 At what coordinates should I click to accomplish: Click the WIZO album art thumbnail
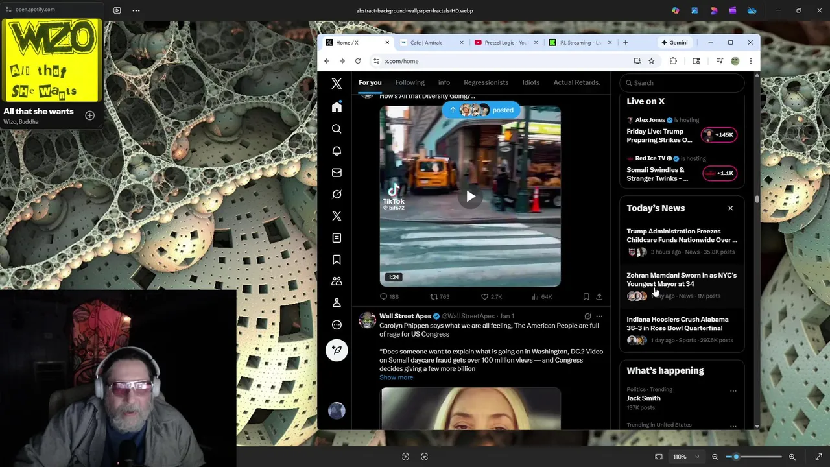pyautogui.click(x=52, y=61)
